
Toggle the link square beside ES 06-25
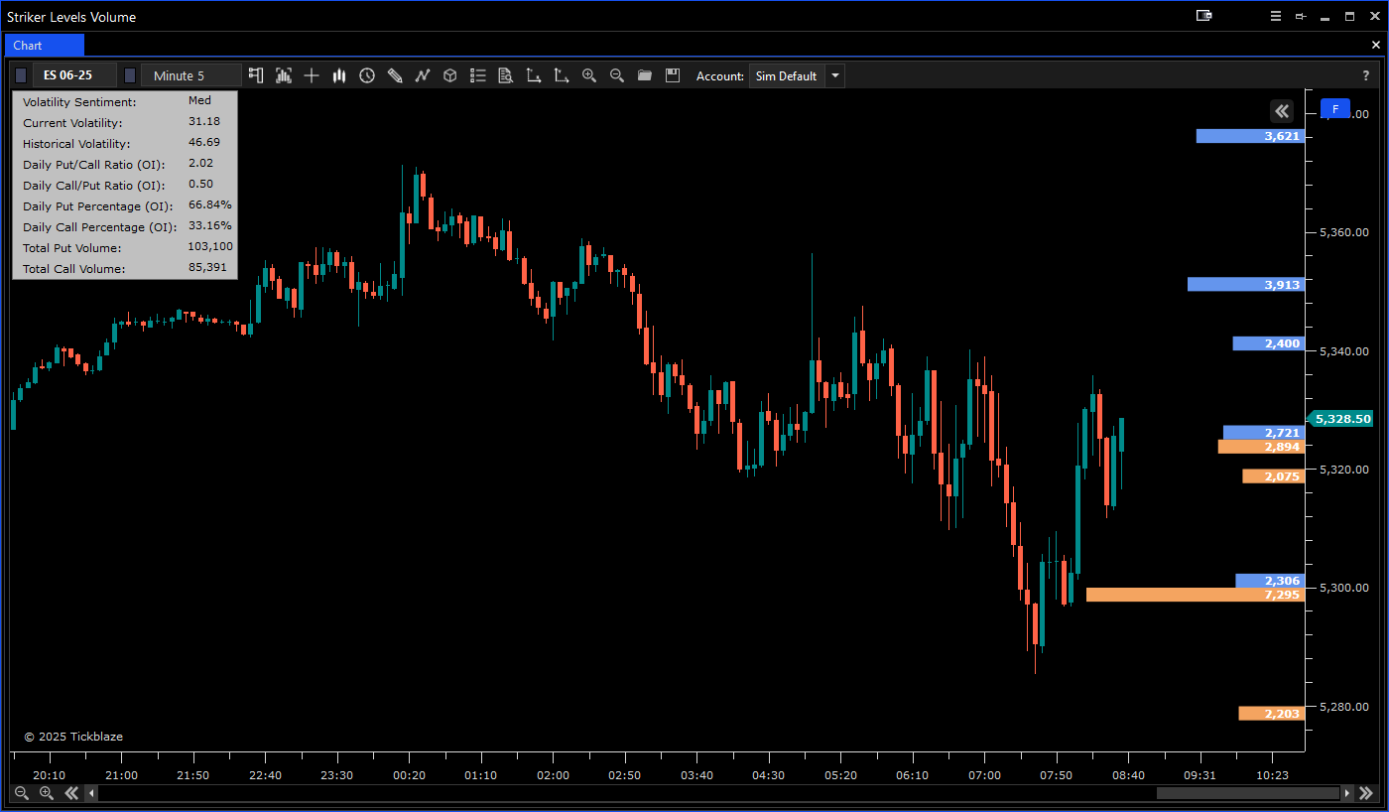pos(21,75)
